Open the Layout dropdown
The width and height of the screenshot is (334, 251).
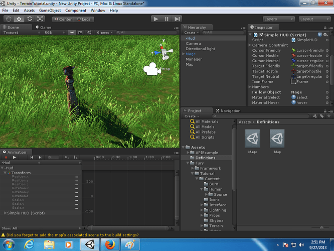[314, 19]
